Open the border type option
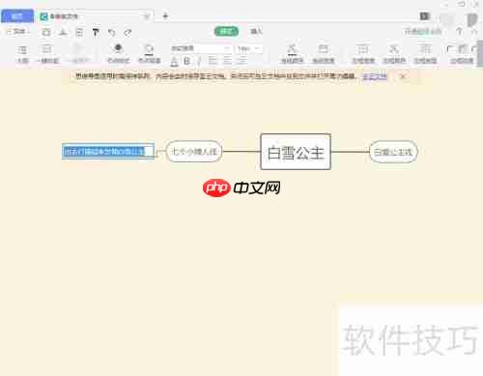 pyautogui.click(x=425, y=54)
